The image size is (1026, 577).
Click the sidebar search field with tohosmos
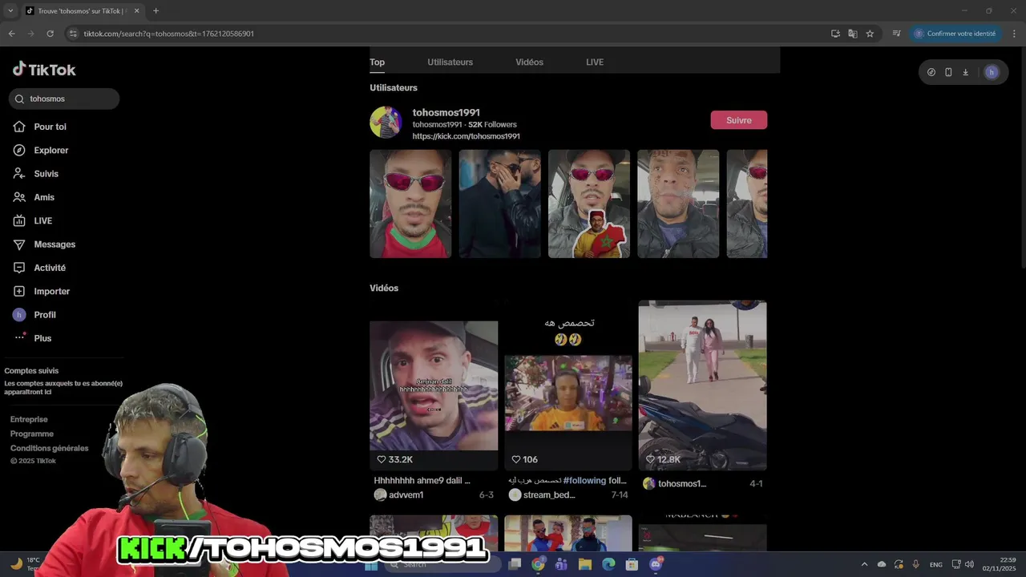click(64, 99)
